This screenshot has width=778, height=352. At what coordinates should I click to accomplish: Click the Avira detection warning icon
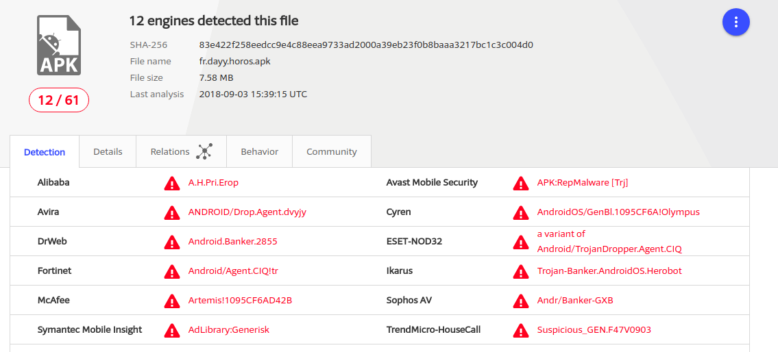click(x=171, y=213)
